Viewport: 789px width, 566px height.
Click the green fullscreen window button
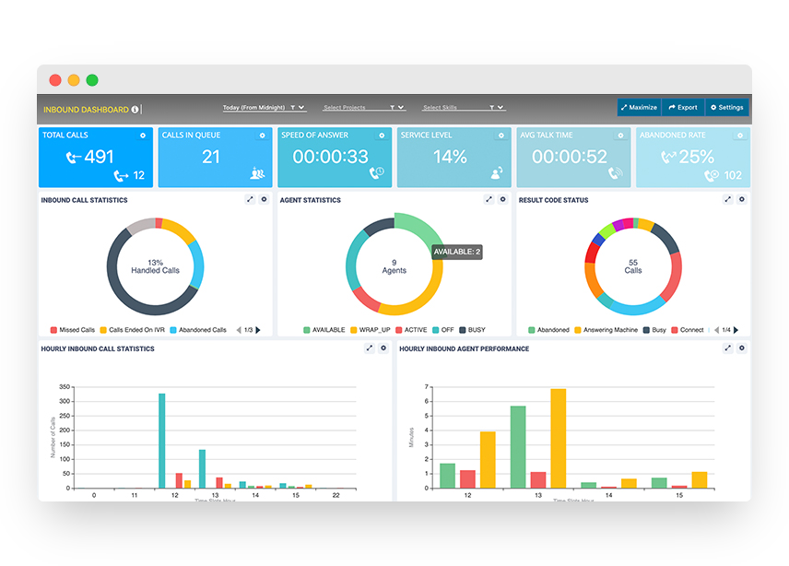tap(92, 80)
